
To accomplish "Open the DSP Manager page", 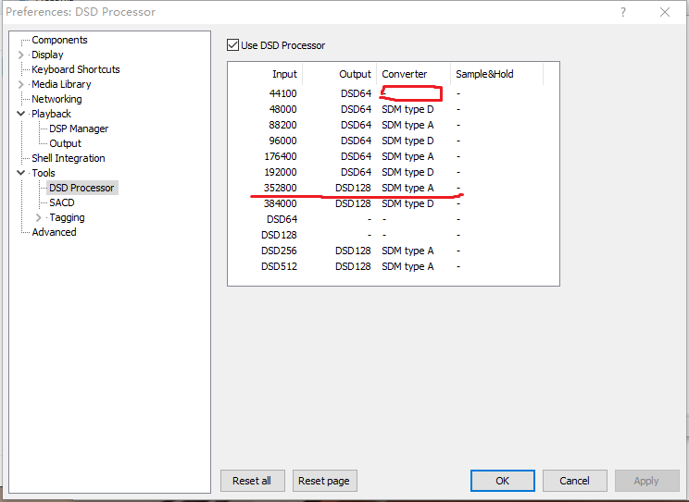I will [79, 129].
